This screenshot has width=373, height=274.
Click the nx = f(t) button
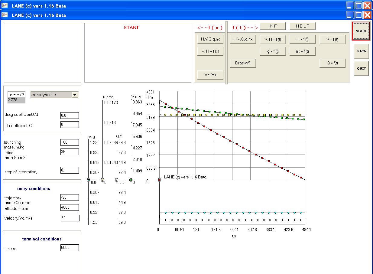click(x=303, y=51)
